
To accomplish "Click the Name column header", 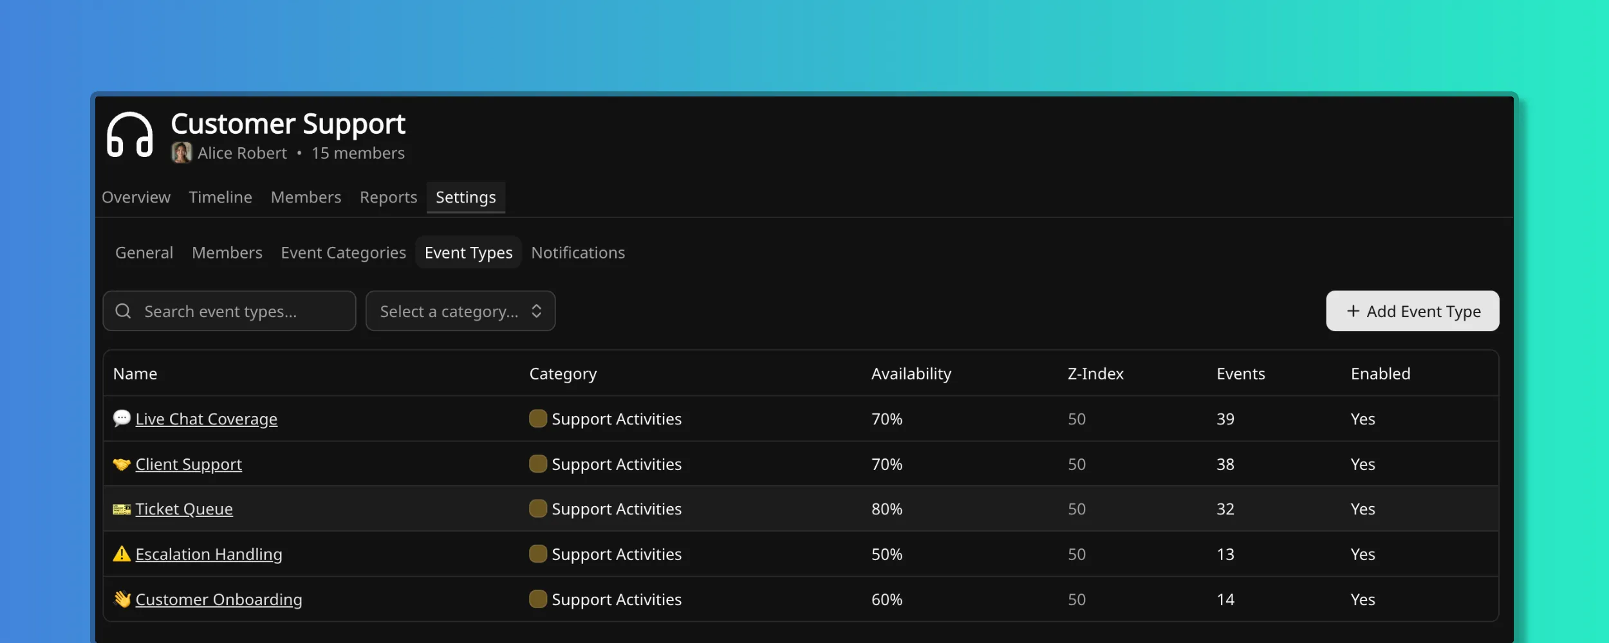I will [135, 374].
